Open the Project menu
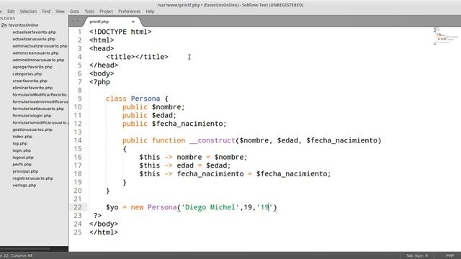This screenshot has width=461, height=259. tap(106, 12)
